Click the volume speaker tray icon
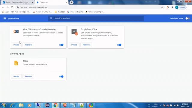Screen dimensions: 192x108 178,105
